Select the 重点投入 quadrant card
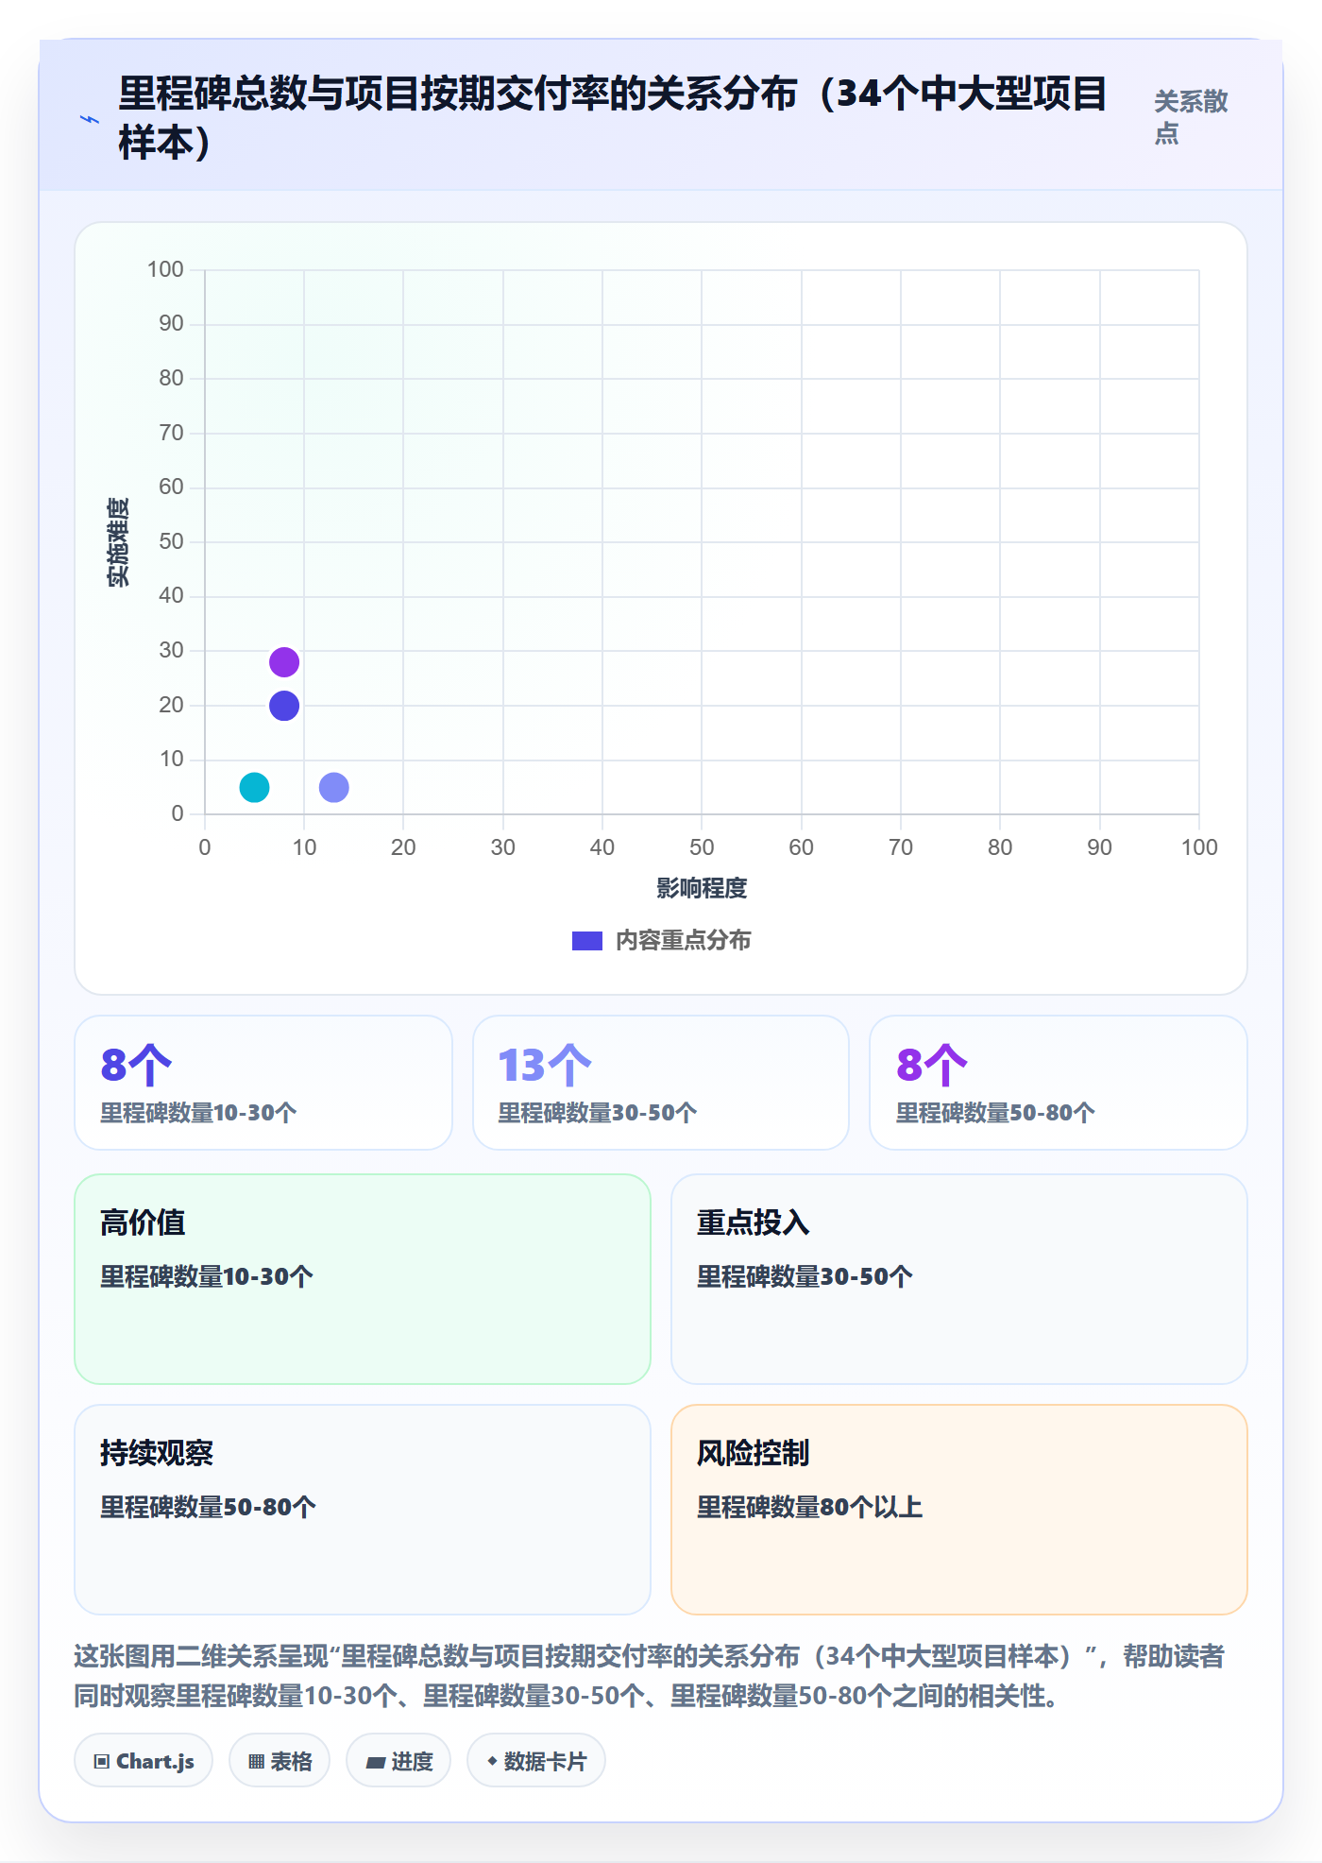 tap(959, 1279)
